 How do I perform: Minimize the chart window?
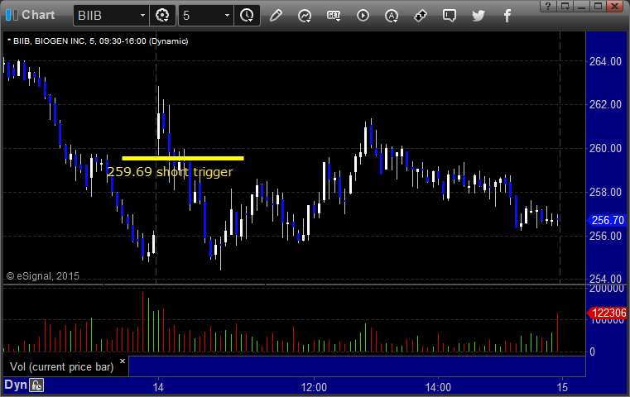coord(581,6)
